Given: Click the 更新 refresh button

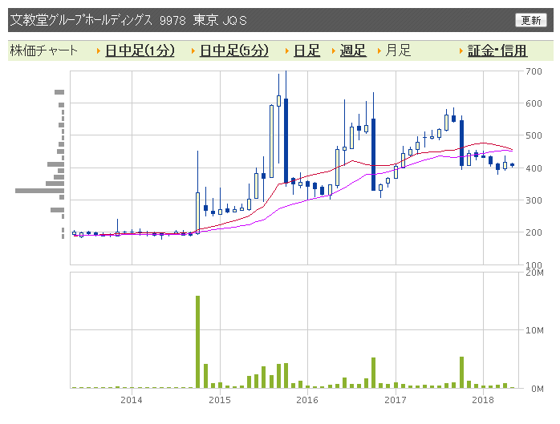Looking at the screenshot, I should pos(530,20).
